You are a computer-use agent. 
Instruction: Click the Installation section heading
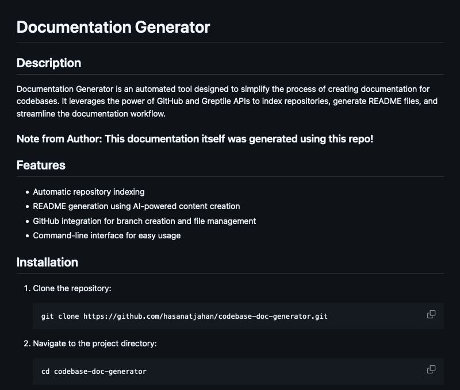[47, 262]
